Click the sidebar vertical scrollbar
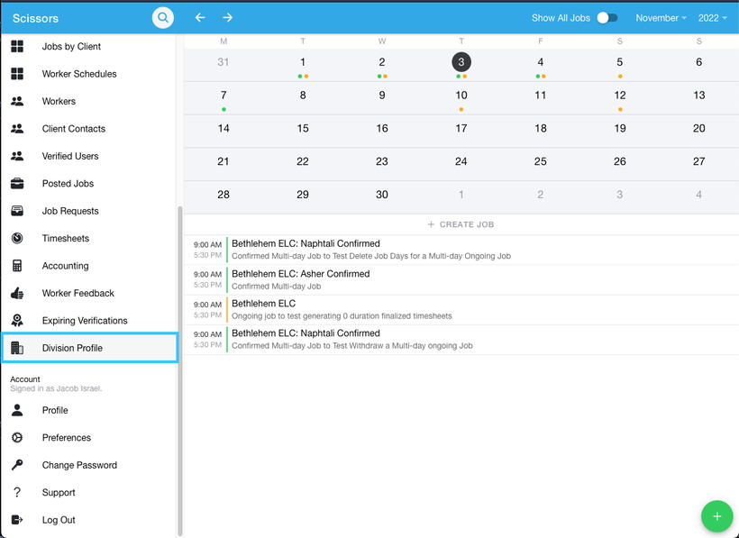This screenshot has height=538, width=739. pyautogui.click(x=179, y=370)
